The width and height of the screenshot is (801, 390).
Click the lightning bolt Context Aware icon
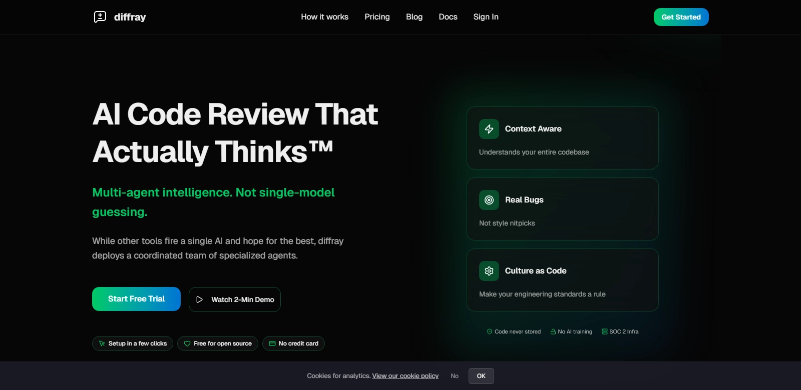pos(489,129)
